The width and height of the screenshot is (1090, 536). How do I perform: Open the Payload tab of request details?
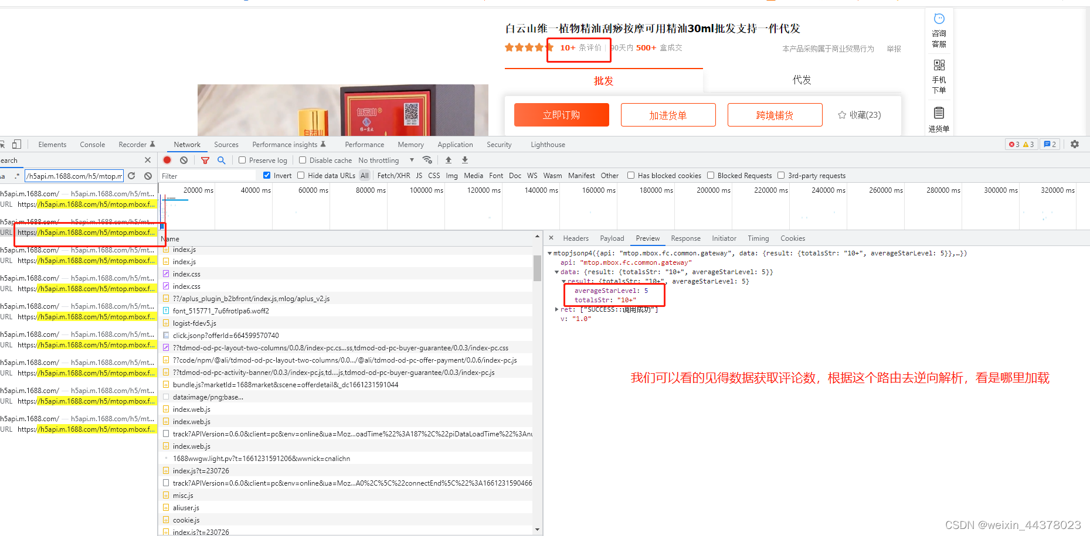pos(612,238)
